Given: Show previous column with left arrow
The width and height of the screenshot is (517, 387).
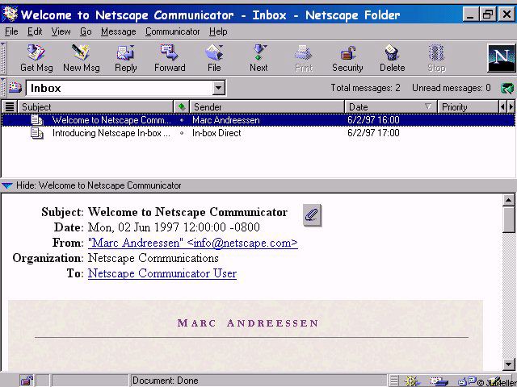Looking at the screenshot, I should coord(502,106).
